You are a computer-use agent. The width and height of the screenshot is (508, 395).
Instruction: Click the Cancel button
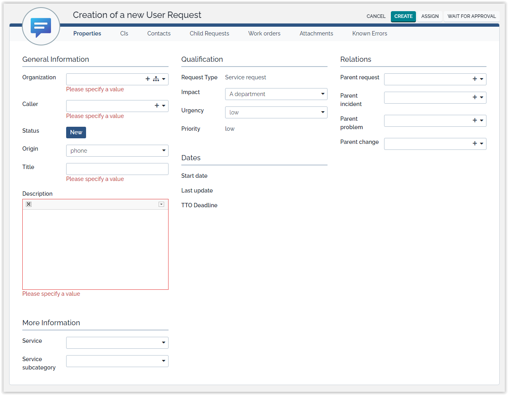tap(376, 16)
